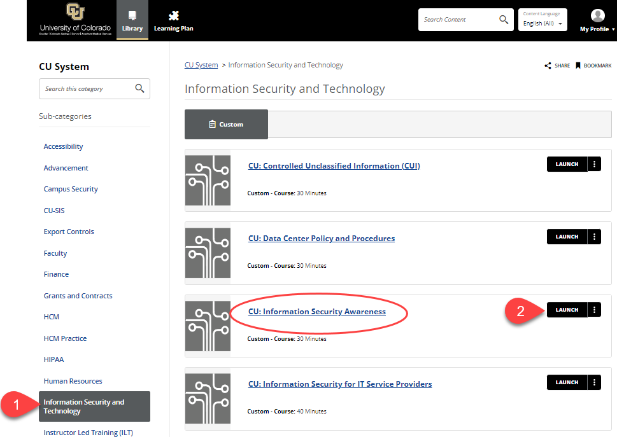The image size is (617, 437).
Task: Open CU: Information Security for IT Service Providers
Action: (x=340, y=384)
